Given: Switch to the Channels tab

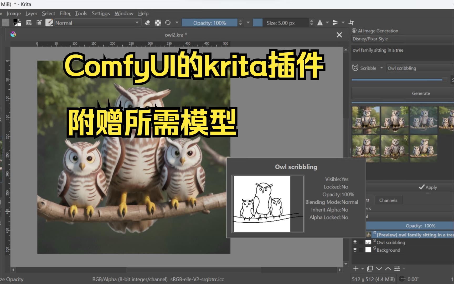Looking at the screenshot, I should 388,200.
